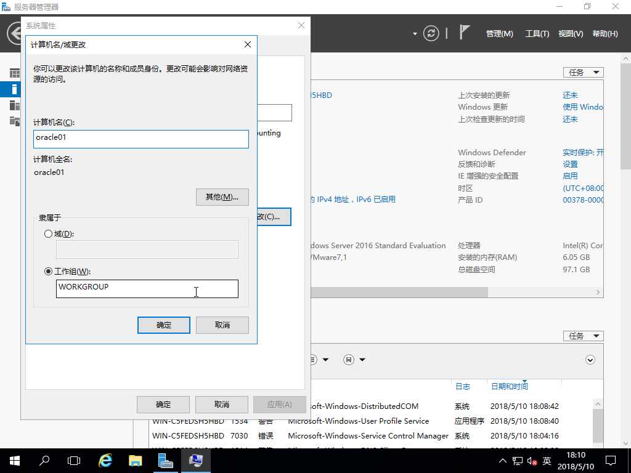
Task: Open File Explorer from the taskbar
Action: [135, 461]
